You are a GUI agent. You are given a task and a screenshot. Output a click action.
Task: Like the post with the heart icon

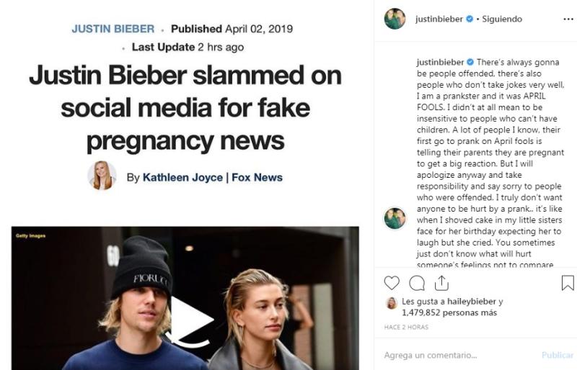392,282
